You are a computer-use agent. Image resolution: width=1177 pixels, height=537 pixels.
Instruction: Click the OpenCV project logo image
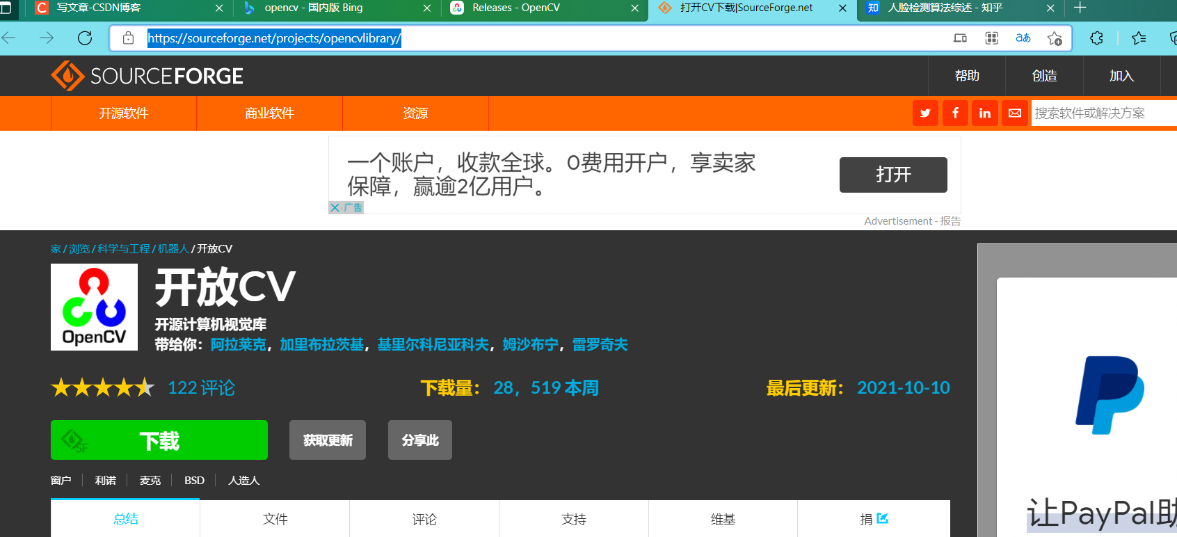click(94, 307)
